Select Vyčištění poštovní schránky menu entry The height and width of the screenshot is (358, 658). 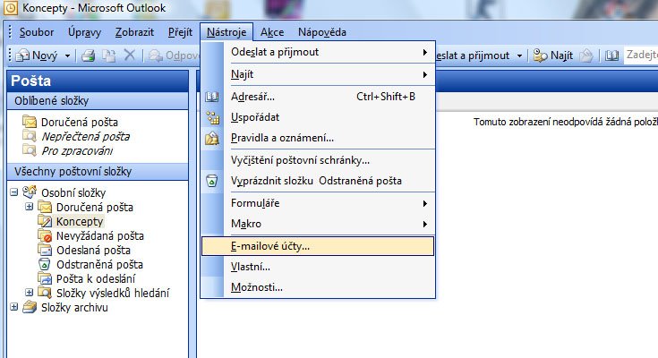[x=318, y=160]
